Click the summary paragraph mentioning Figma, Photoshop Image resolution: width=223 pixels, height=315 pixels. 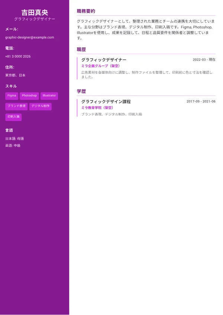pyautogui.click(x=146, y=30)
